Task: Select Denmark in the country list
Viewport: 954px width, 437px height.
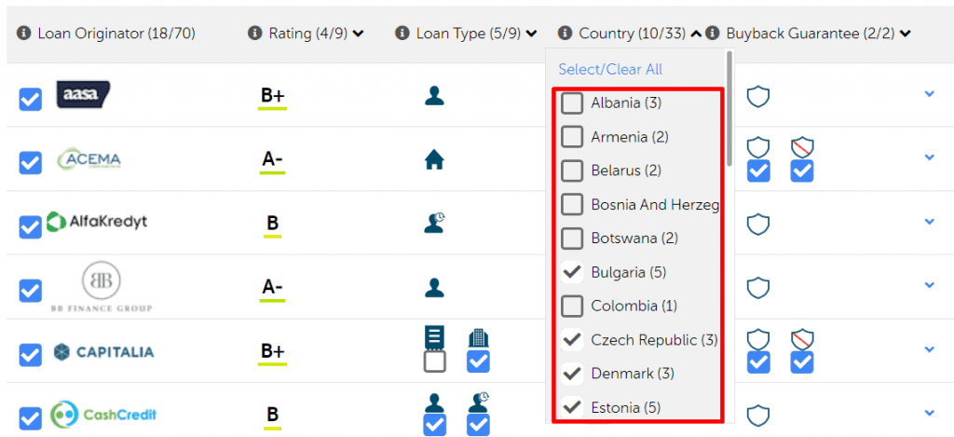Action: [572, 374]
